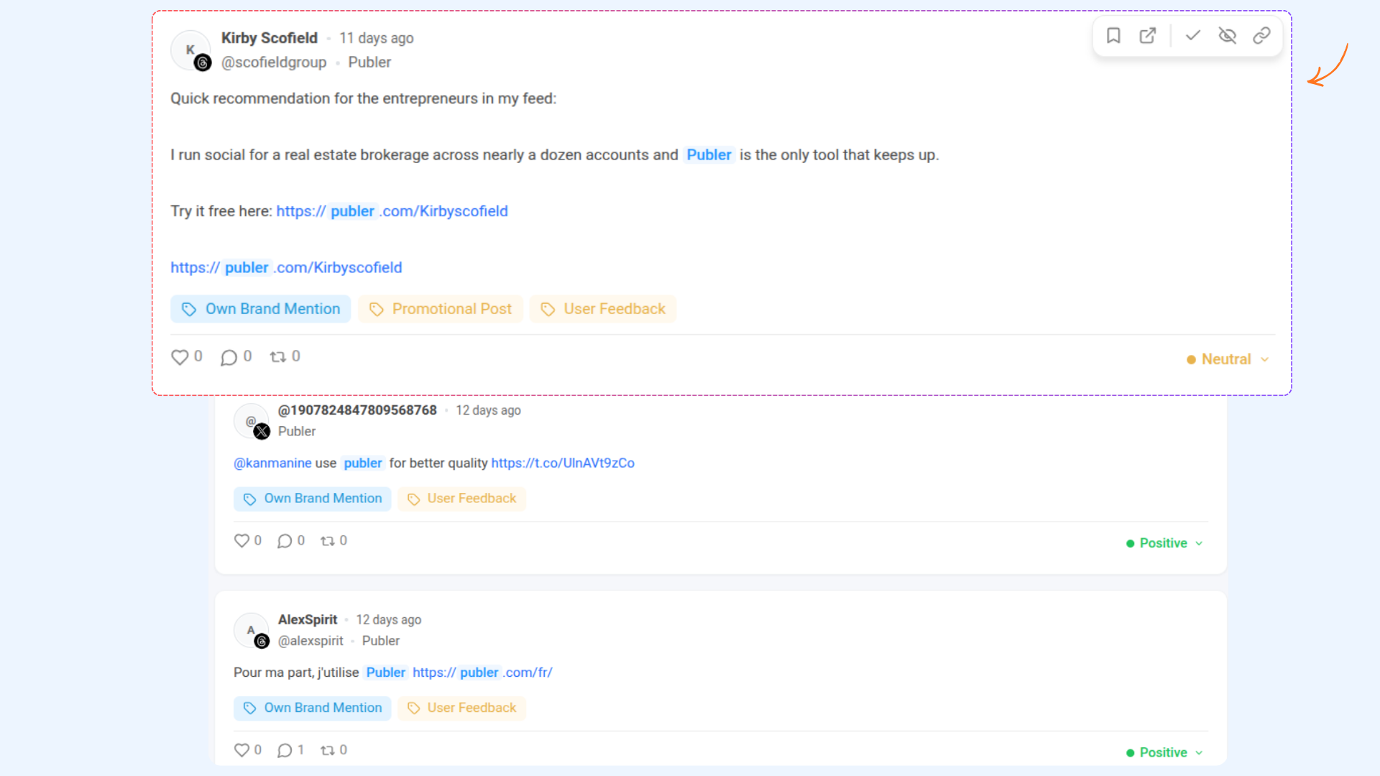The height and width of the screenshot is (776, 1380).
Task: Click the Kirby Scofield author name
Action: tap(269, 38)
